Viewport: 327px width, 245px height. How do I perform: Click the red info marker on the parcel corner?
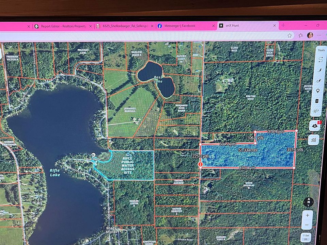coord(201,164)
